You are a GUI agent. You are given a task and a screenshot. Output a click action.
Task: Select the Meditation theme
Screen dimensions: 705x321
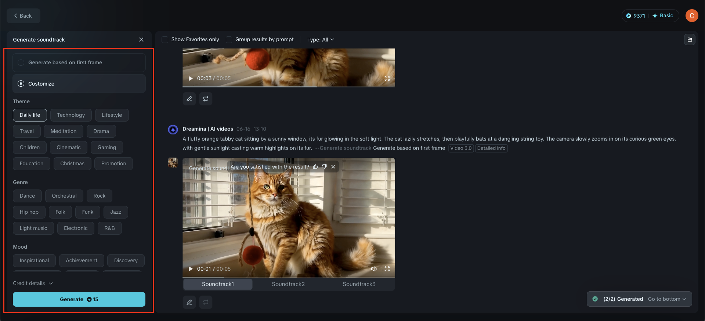click(x=64, y=131)
